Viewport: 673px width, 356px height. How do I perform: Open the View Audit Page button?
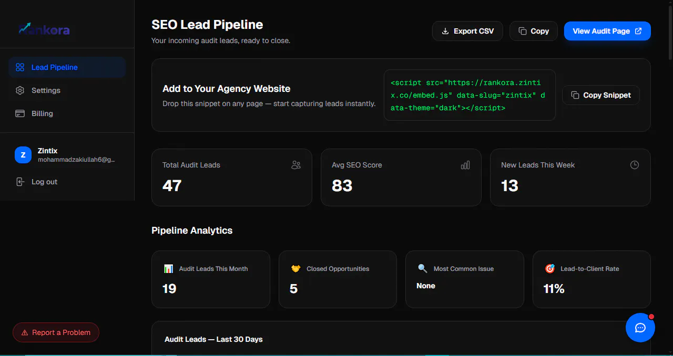(607, 31)
